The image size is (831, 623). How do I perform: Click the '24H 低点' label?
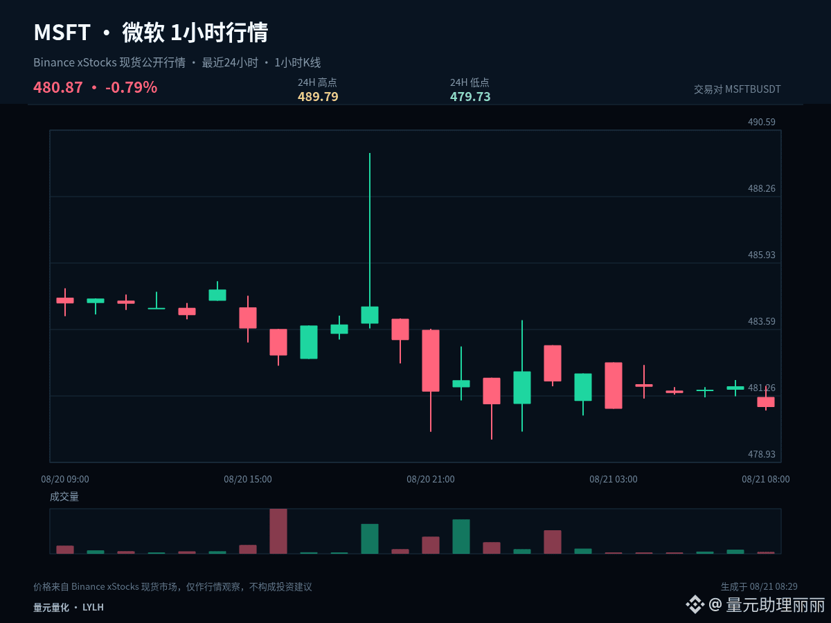tap(470, 82)
